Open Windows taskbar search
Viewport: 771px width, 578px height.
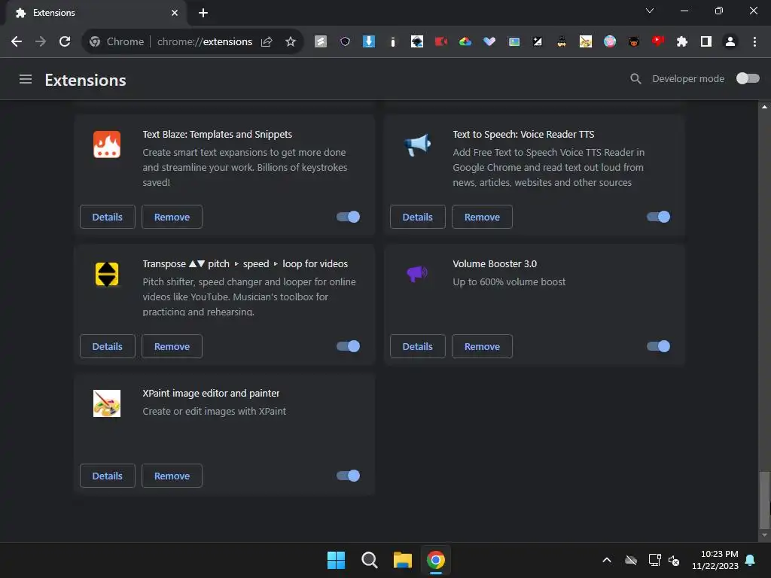[x=369, y=560]
